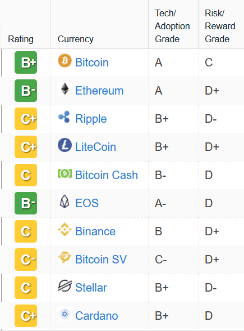The image size is (244, 331).
Task: Sort by the Currency column header
Action: click(x=76, y=39)
